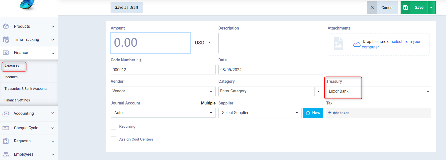Open the Vendor dropdown arrow
The height and width of the screenshot is (160, 446).
(211, 91)
